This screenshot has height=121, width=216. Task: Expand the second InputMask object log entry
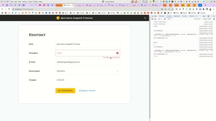pos(154,51)
